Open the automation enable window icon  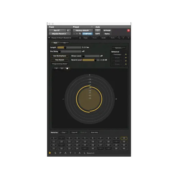[98, 30]
